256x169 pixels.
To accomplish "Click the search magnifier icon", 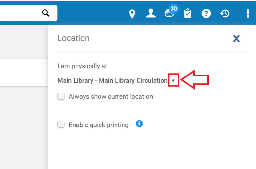I will [45, 13].
